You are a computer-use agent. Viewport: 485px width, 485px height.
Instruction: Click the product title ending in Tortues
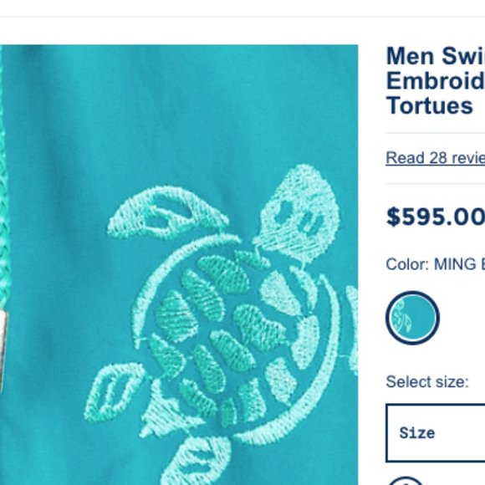tap(436, 81)
